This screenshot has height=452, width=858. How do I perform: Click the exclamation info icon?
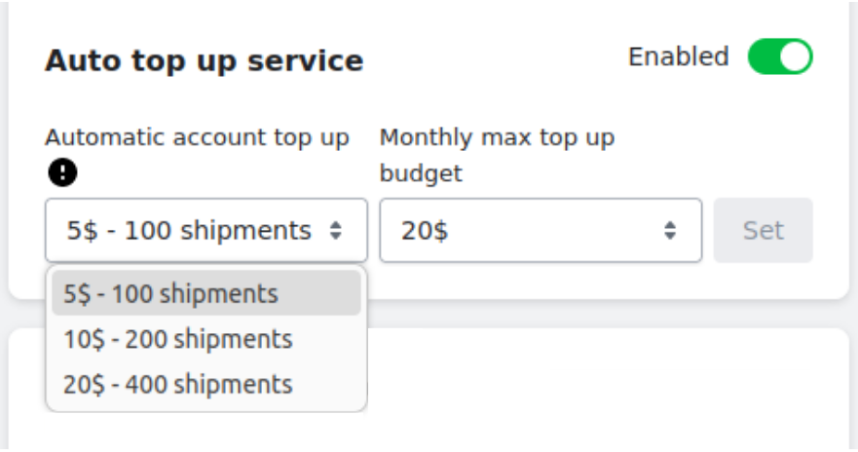(x=61, y=173)
